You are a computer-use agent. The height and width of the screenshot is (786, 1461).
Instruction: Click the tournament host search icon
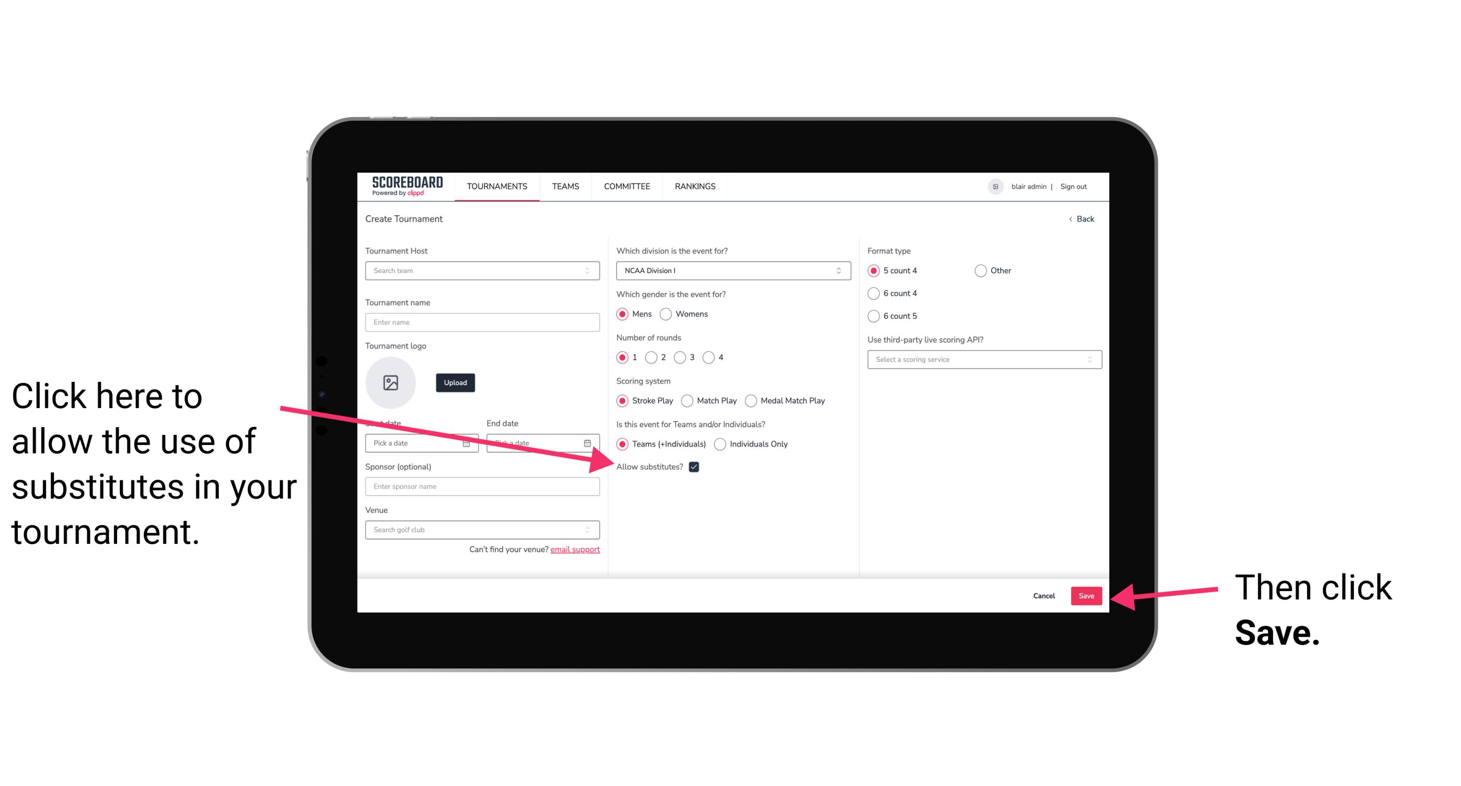click(592, 271)
